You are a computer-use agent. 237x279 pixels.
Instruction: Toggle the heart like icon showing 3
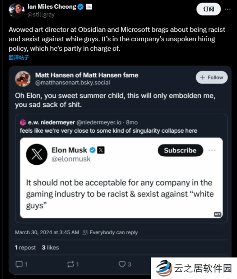[x=122, y=264]
